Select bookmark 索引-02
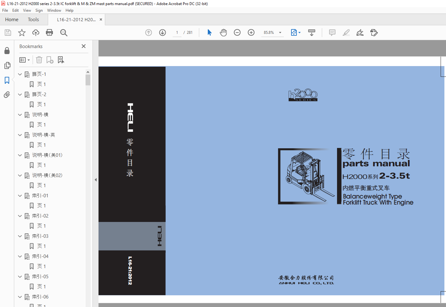 pos(40,216)
